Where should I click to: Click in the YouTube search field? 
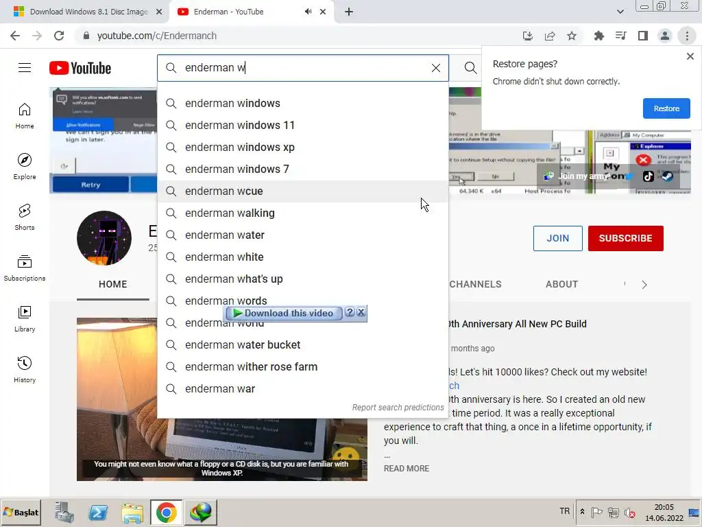(302, 68)
